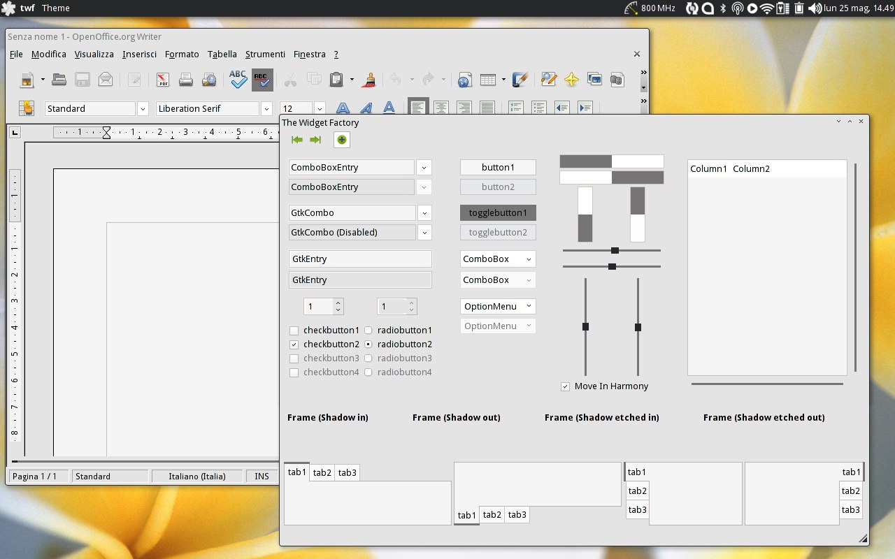Open the File menu in Writer

(x=16, y=54)
